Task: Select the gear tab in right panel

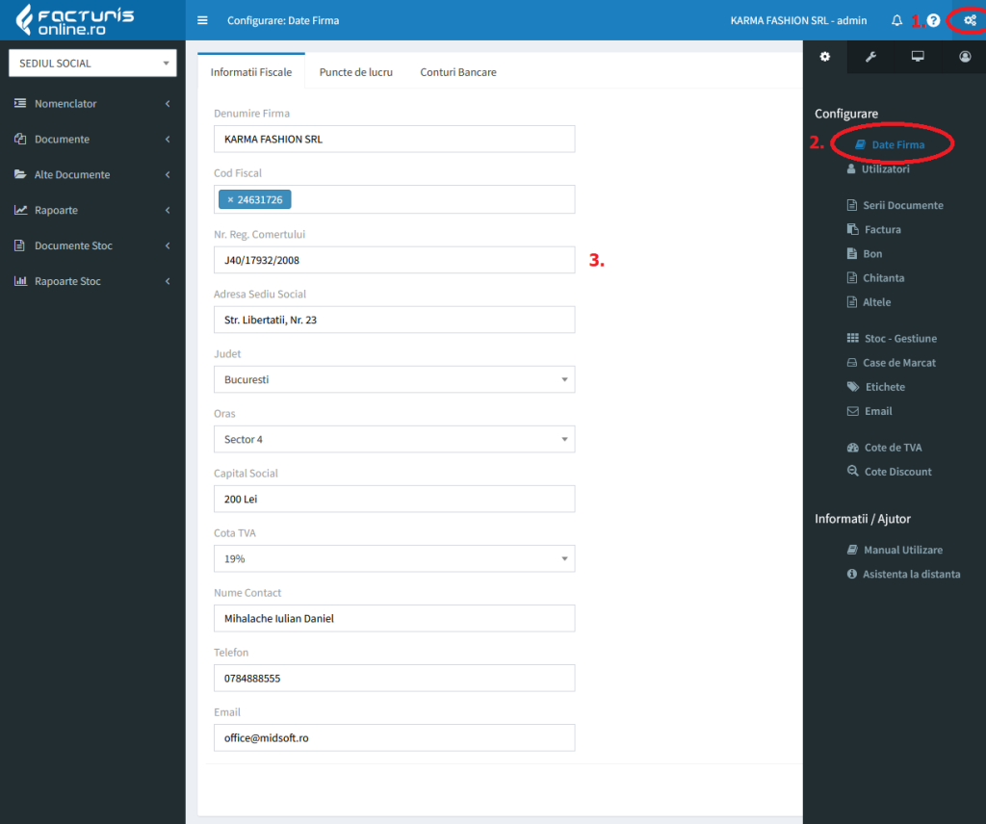Action: [x=825, y=57]
